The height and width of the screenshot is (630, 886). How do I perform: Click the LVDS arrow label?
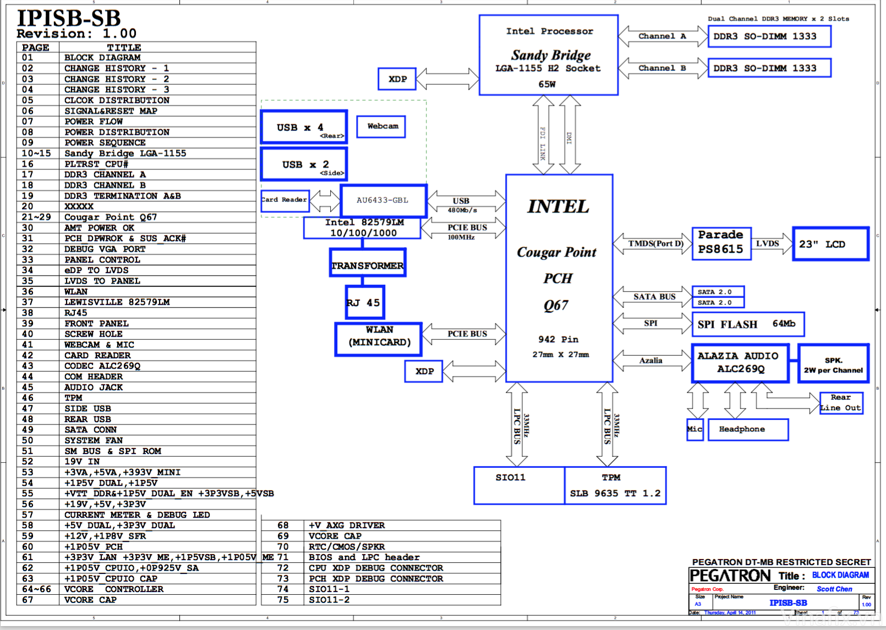click(767, 244)
